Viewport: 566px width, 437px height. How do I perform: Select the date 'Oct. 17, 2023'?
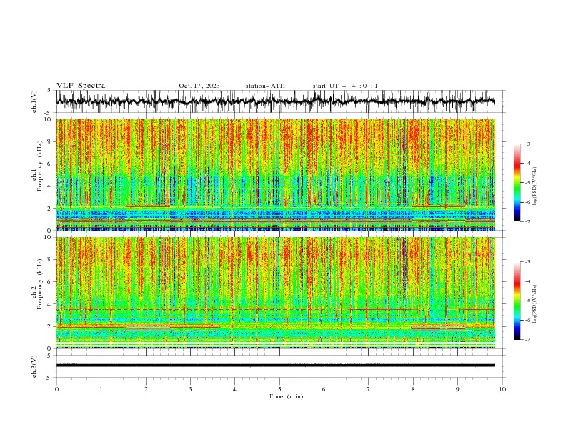pyautogui.click(x=199, y=86)
